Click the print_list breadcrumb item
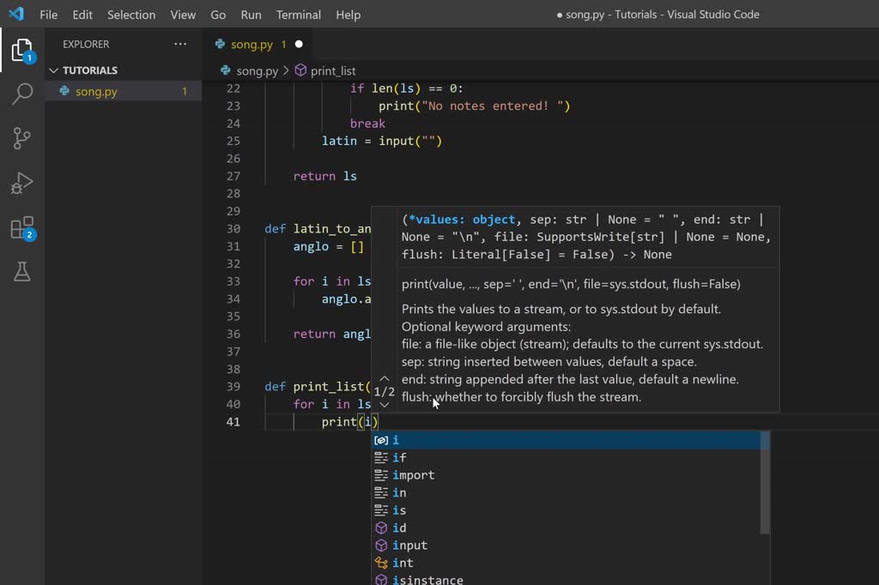879x585 pixels. [332, 70]
